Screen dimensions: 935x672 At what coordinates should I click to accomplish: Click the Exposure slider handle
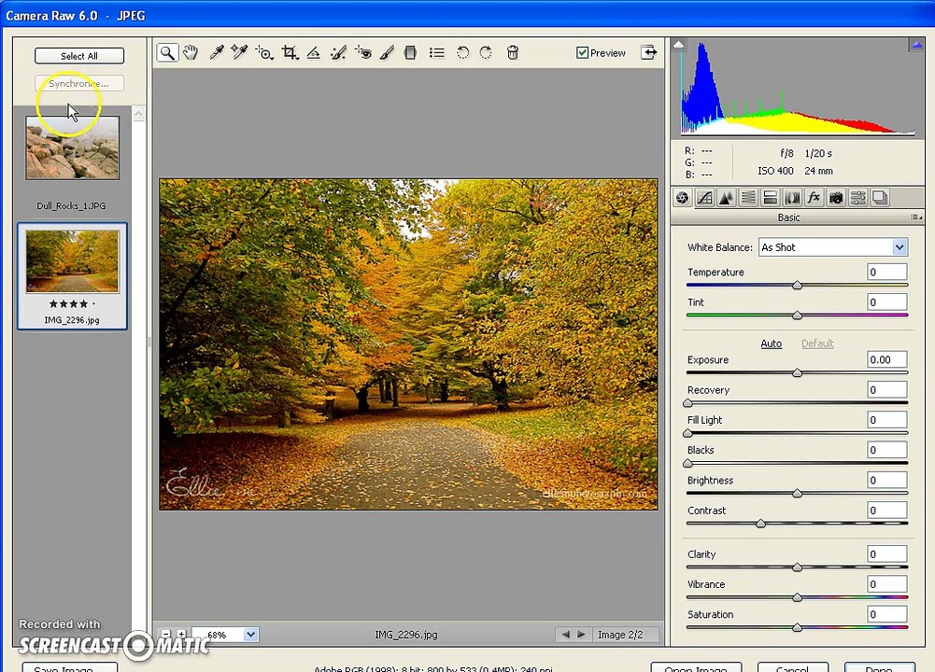click(798, 373)
